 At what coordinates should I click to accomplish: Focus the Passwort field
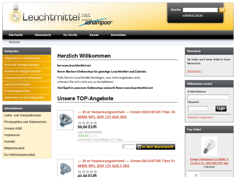[x=198, y=108]
